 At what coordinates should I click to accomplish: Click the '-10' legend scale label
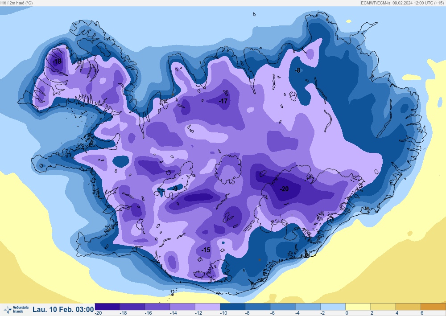223,313
